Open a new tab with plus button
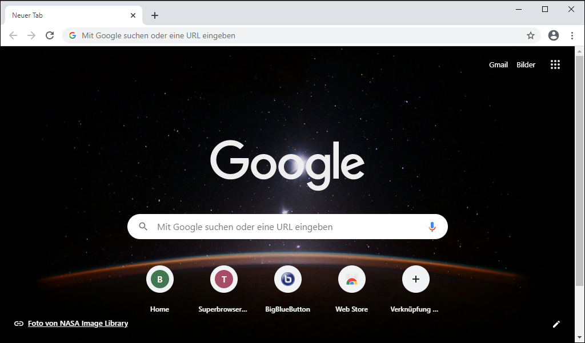The height and width of the screenshot is (343, 585). coord(155,15)
